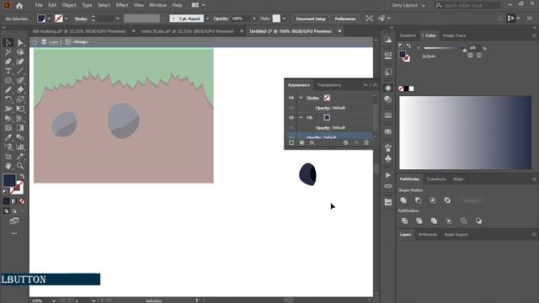Switch to the Asset Export tab
Screen dimensions: 539x303
(x=456, y=234)
